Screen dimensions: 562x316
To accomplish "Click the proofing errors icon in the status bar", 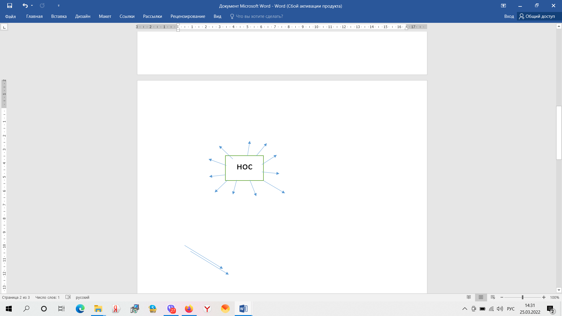I will tap(68, 297).
